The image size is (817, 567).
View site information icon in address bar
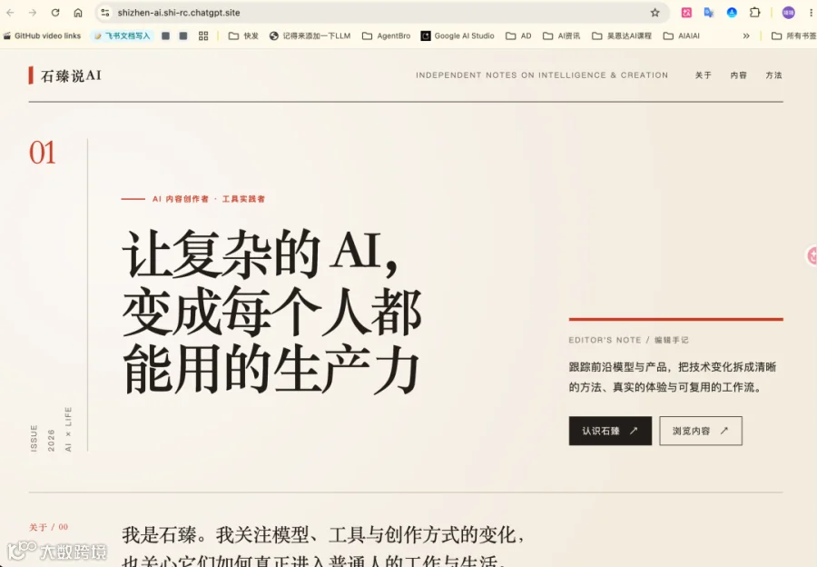point(105,13)
